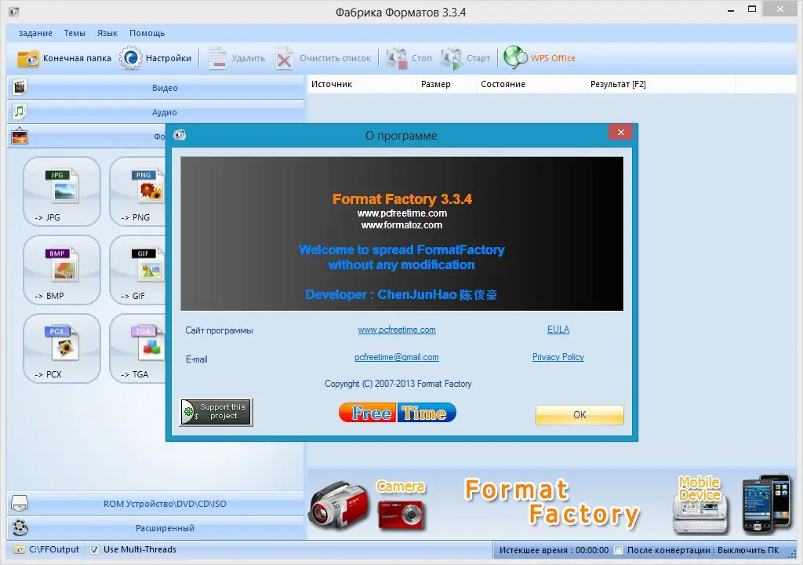Open the pcfreetime@gmail.com email link
803x565 pixels.
click(x=397, y=357)
